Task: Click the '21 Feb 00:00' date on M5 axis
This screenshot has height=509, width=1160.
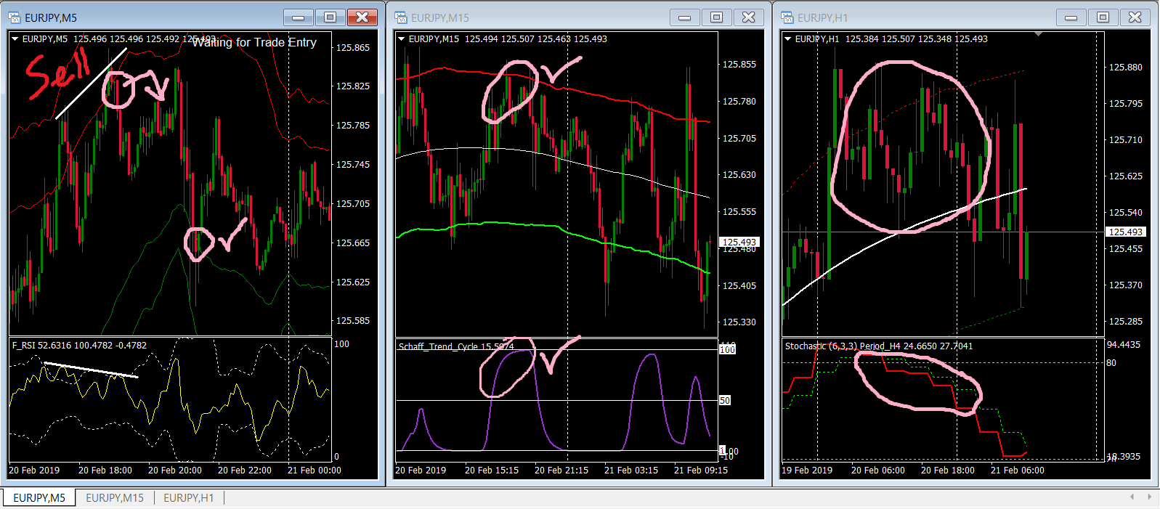Action: tap(315, 471)
